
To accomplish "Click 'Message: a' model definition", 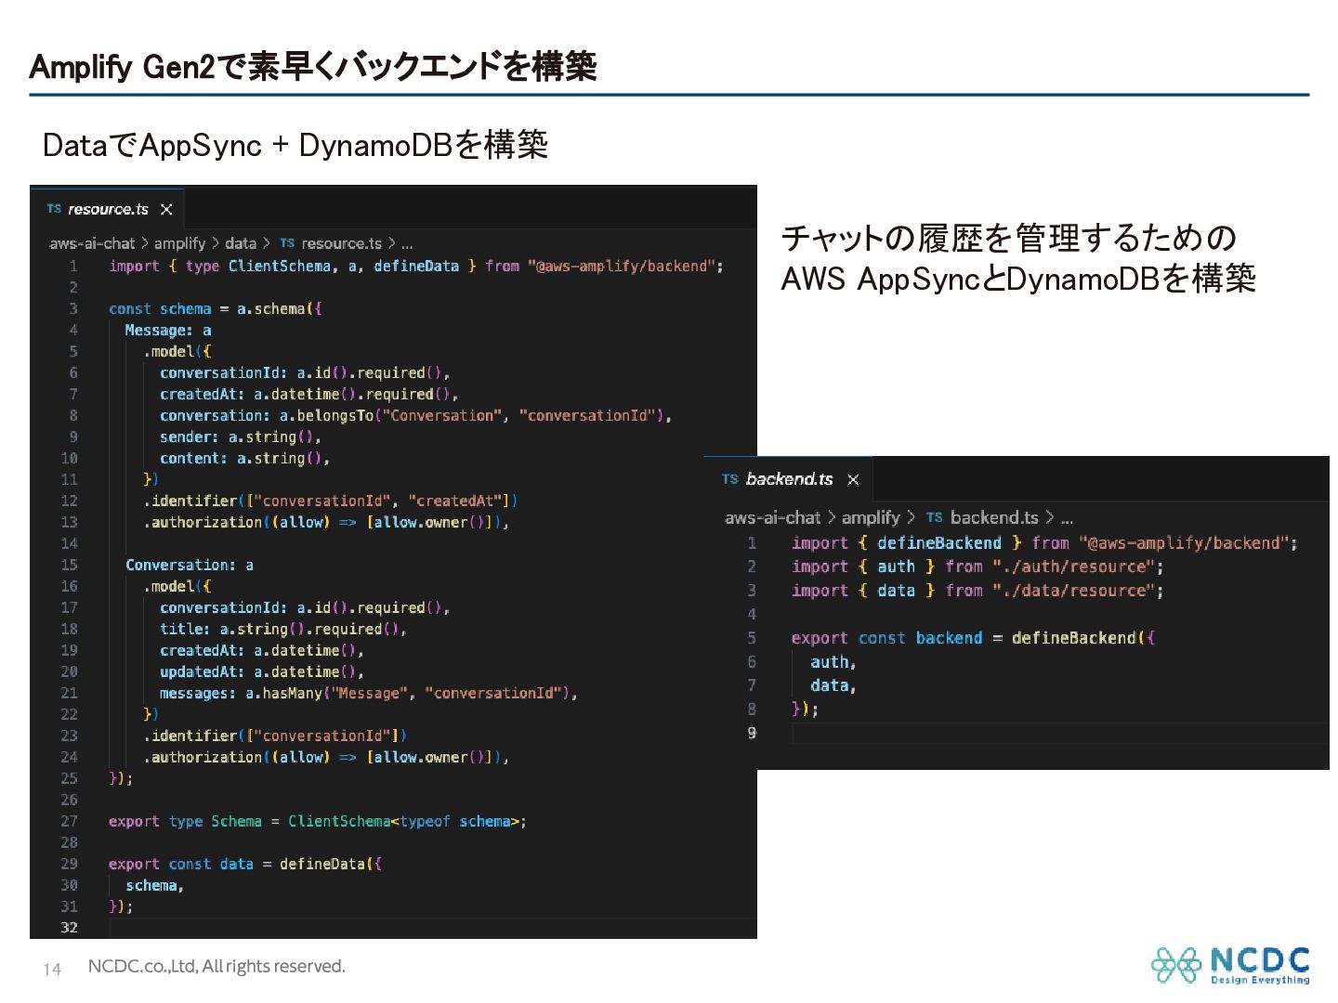I will pos(168,330).
